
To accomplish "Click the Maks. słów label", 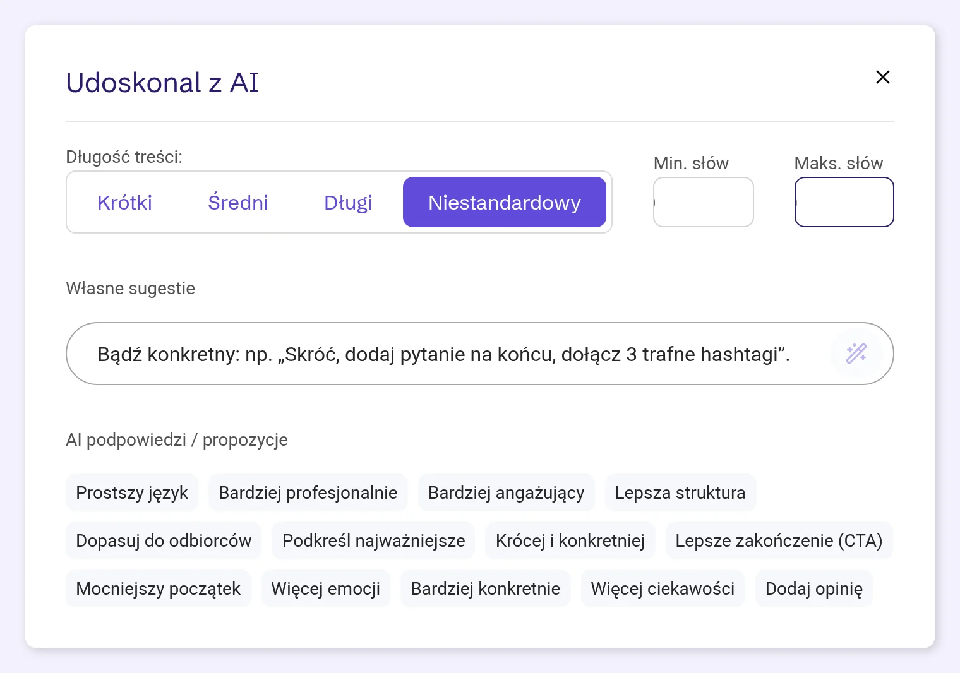I will click(839, 163).
